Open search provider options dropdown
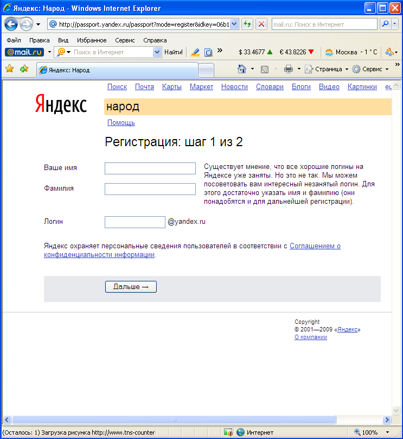This screenshot has width=403, height=439. (395, 24)
